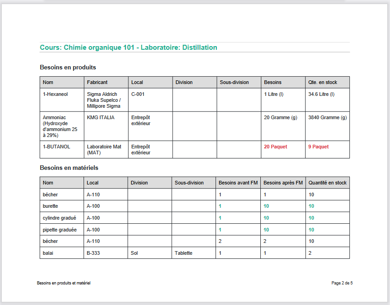The height and width of the screenshot is (305, 390).
Task: Select the 'KMG ITALIA' manufacturer cell
Action: pyautogui.click(x=100, y=118)
